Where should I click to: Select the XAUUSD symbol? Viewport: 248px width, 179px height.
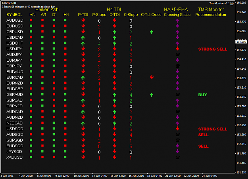coord(14,157)
